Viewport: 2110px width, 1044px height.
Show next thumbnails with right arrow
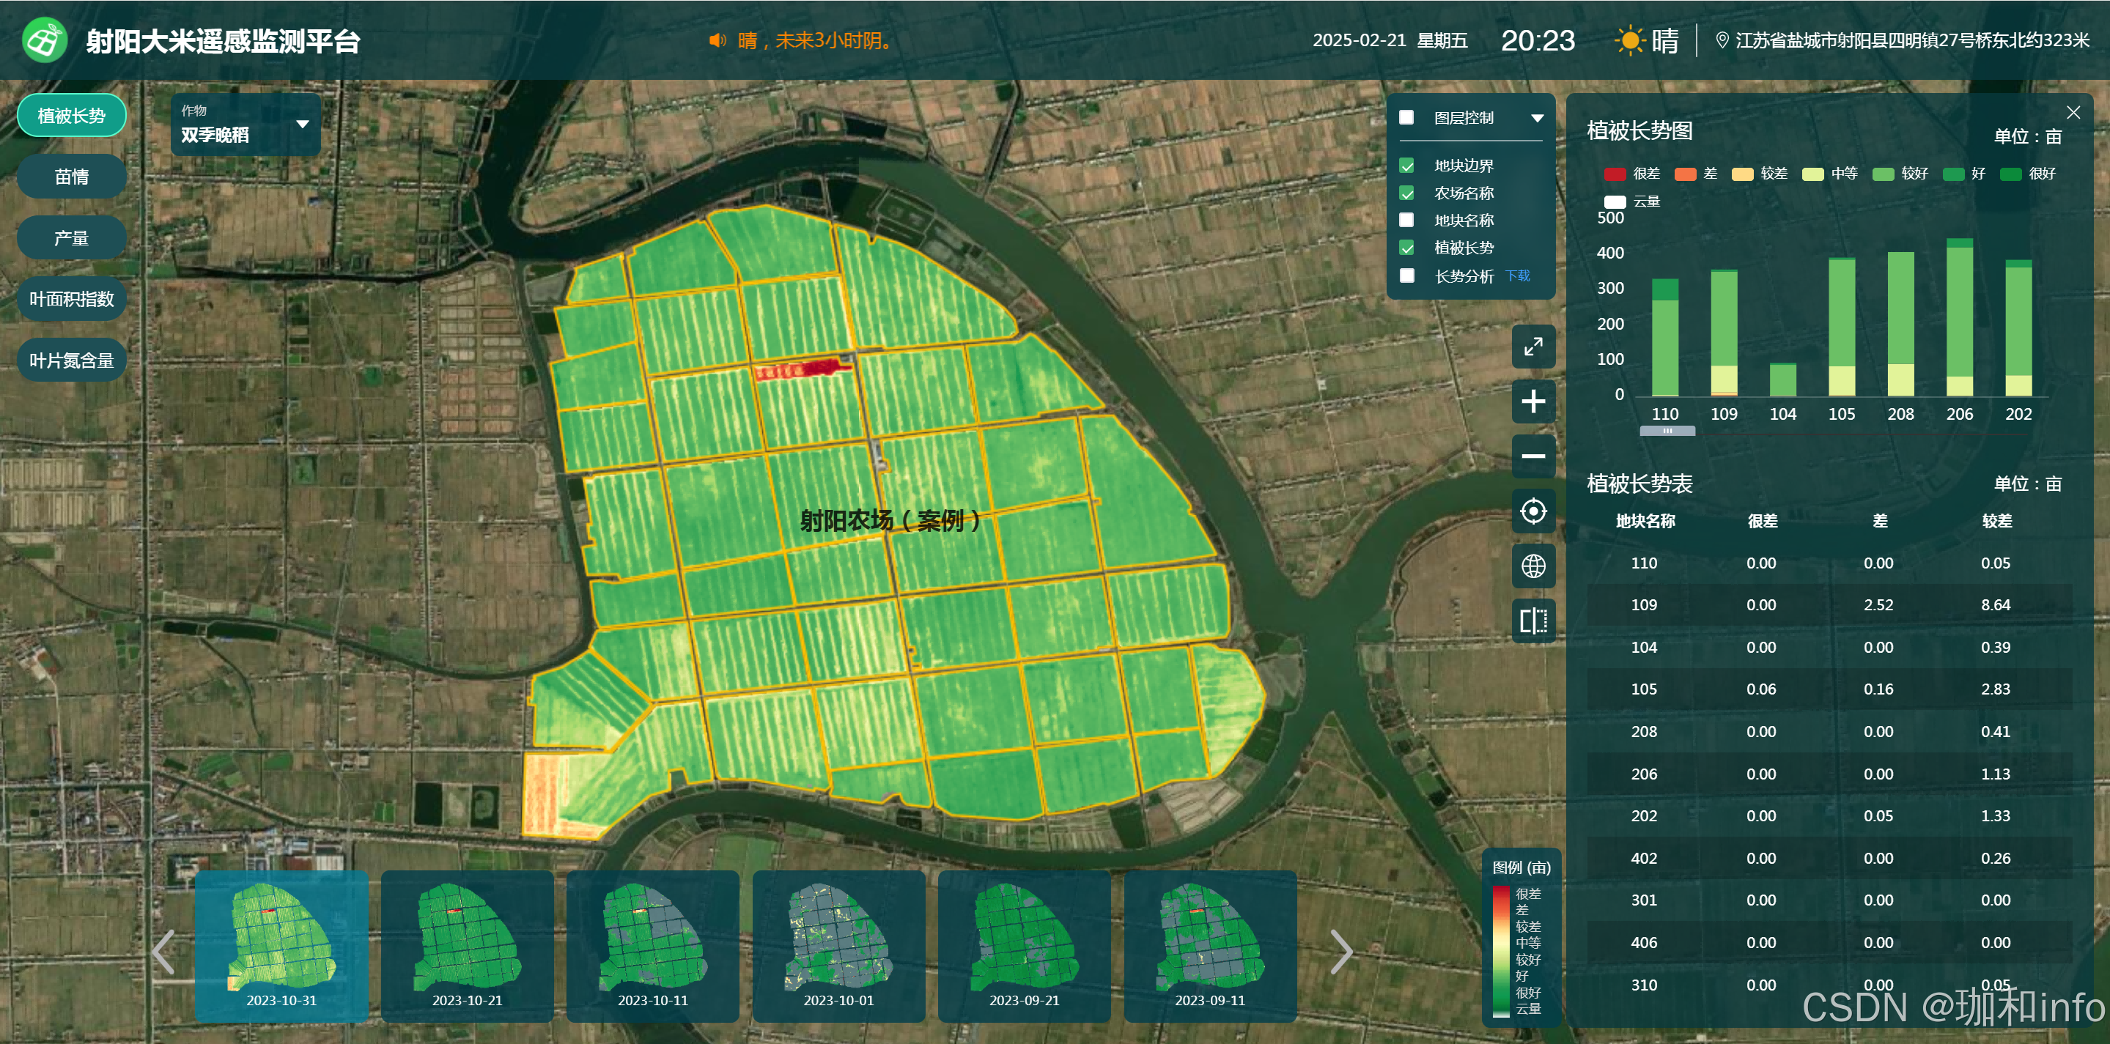(1341, 951)
